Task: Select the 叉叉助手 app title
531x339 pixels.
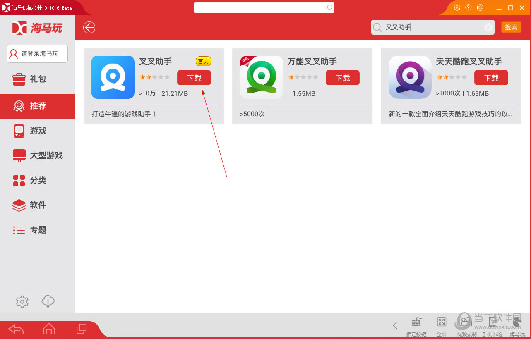Action: (x=155, y=62)
